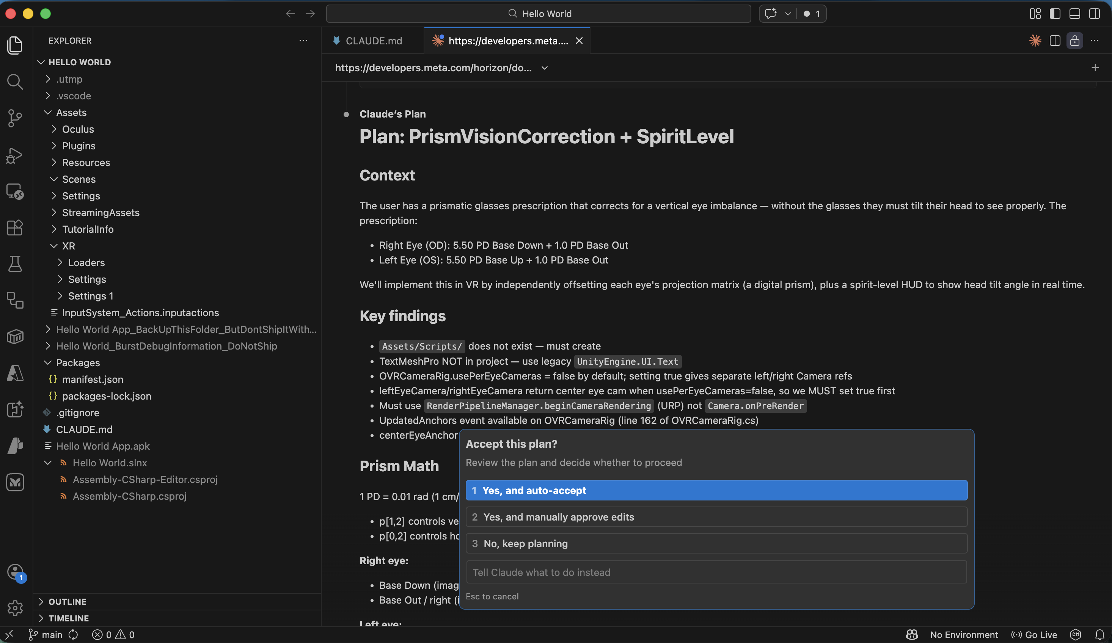Screen dimensions: 1112x643
Task: Click the C# status bar icon
Action: (1076, 635)
